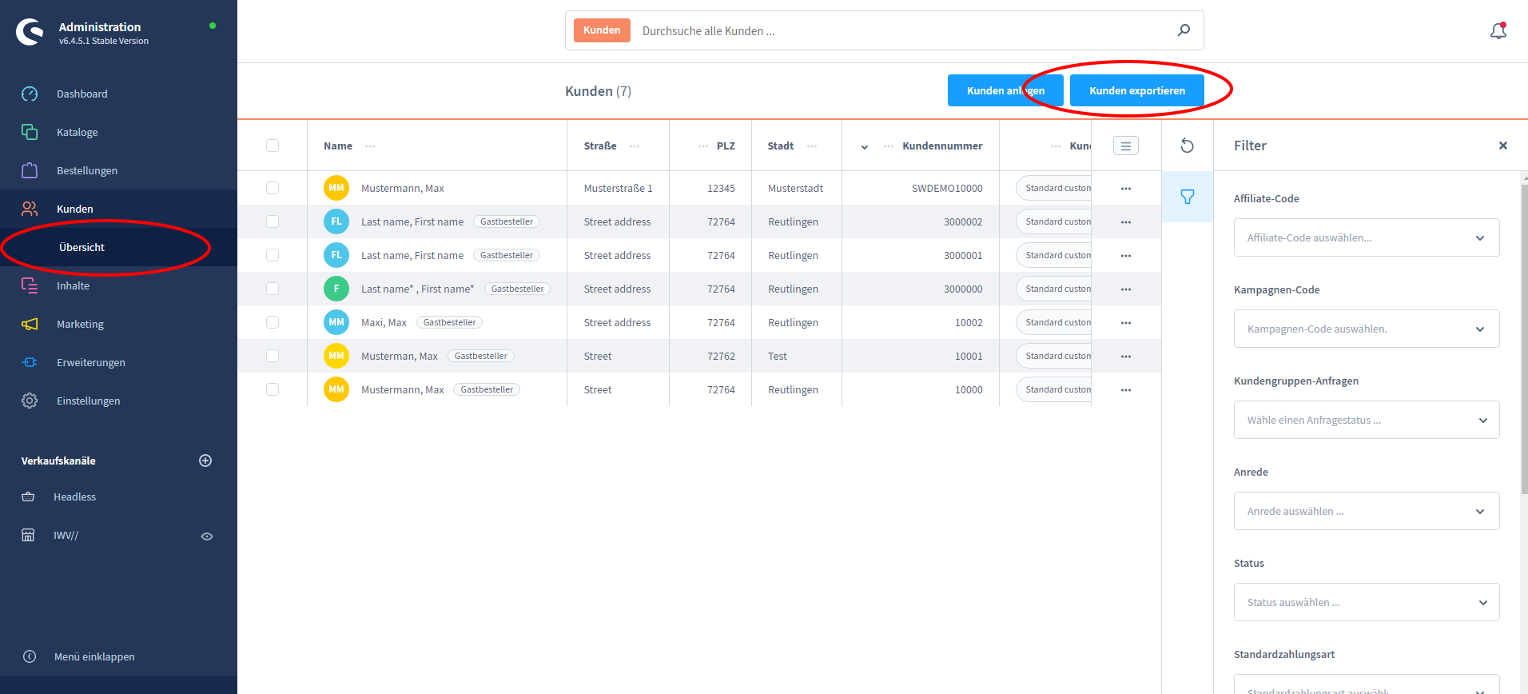Close the Filter panel
Screen dimensions: 1528x694
[1502, 146]
